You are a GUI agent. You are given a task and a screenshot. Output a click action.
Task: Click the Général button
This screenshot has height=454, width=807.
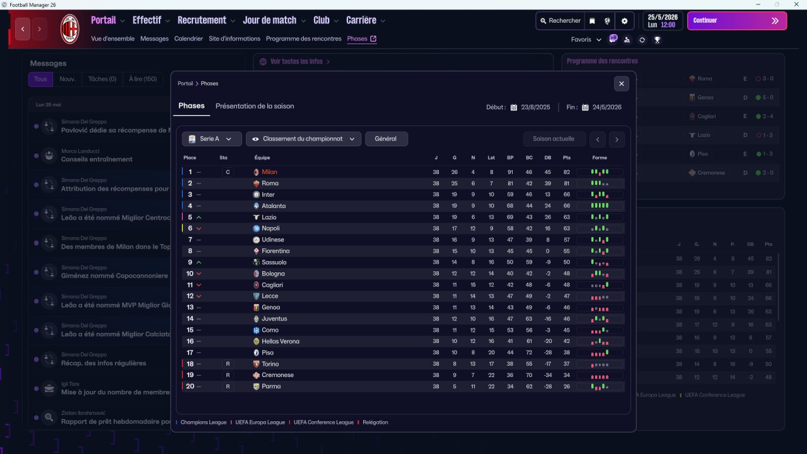coord(386,139)
